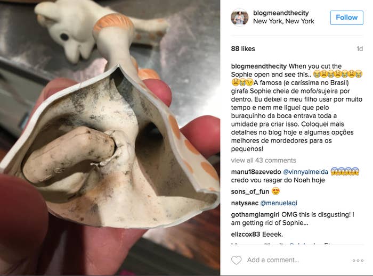Open the three-dot more options menu
This screenshot has width=373, height=276.
coord(358,261)
